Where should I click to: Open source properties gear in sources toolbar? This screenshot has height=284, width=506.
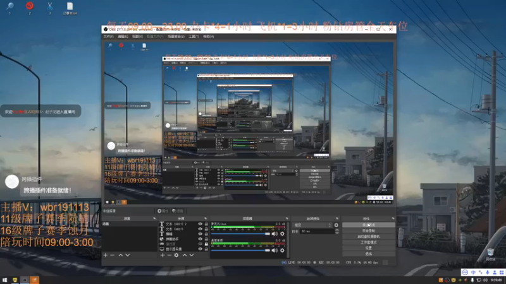[176, 255]
